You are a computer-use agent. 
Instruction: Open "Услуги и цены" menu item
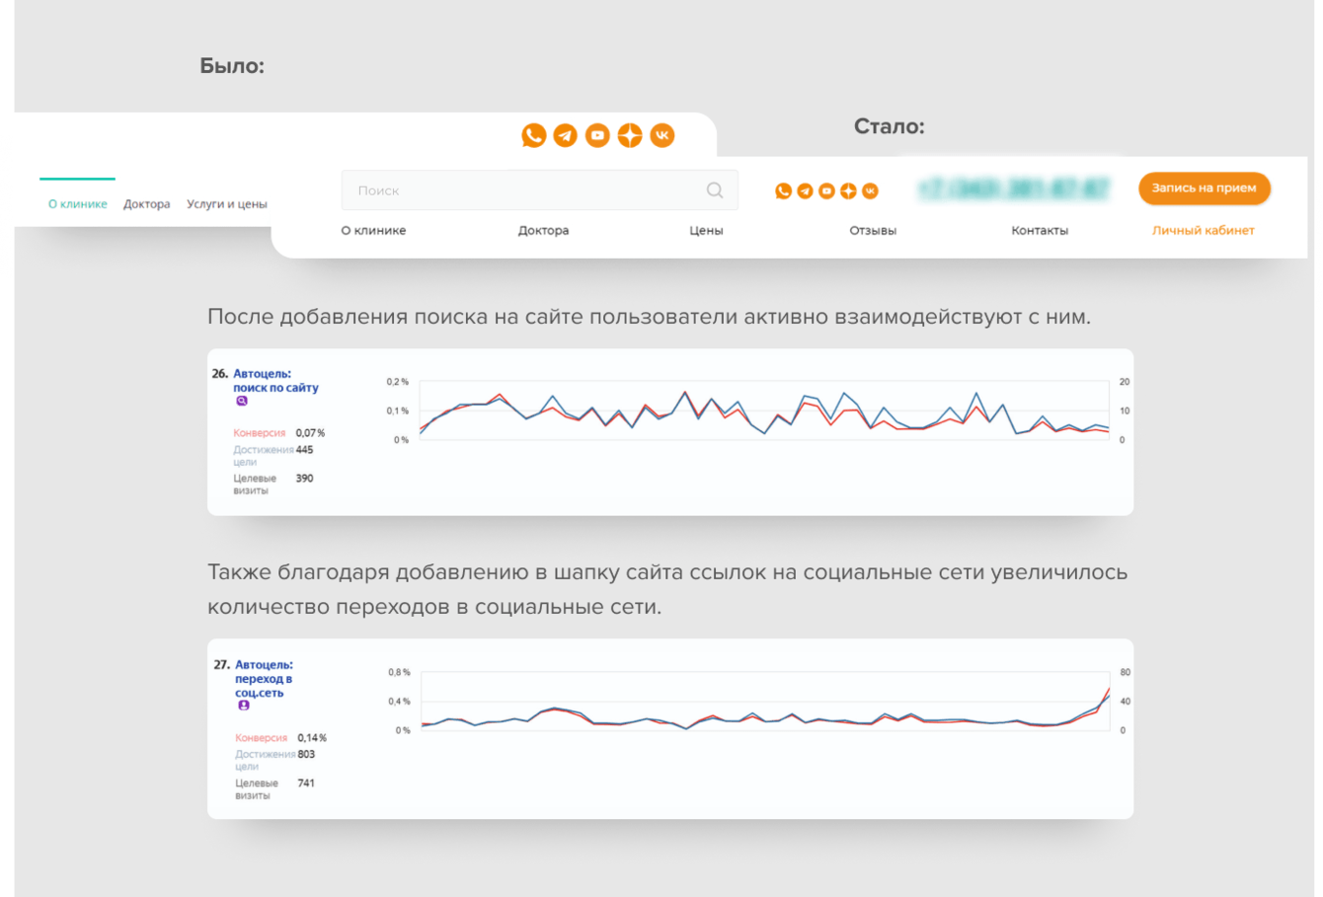[227, 204]
